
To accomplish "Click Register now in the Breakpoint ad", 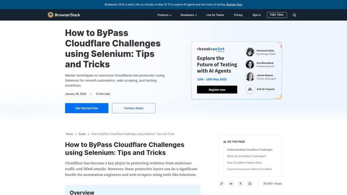I will click(x=217, y=89).
